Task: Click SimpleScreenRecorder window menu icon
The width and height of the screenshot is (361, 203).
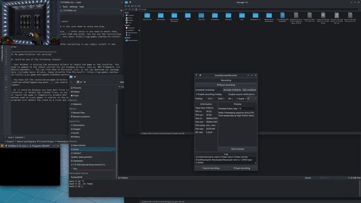Action: tap(196, 75)
